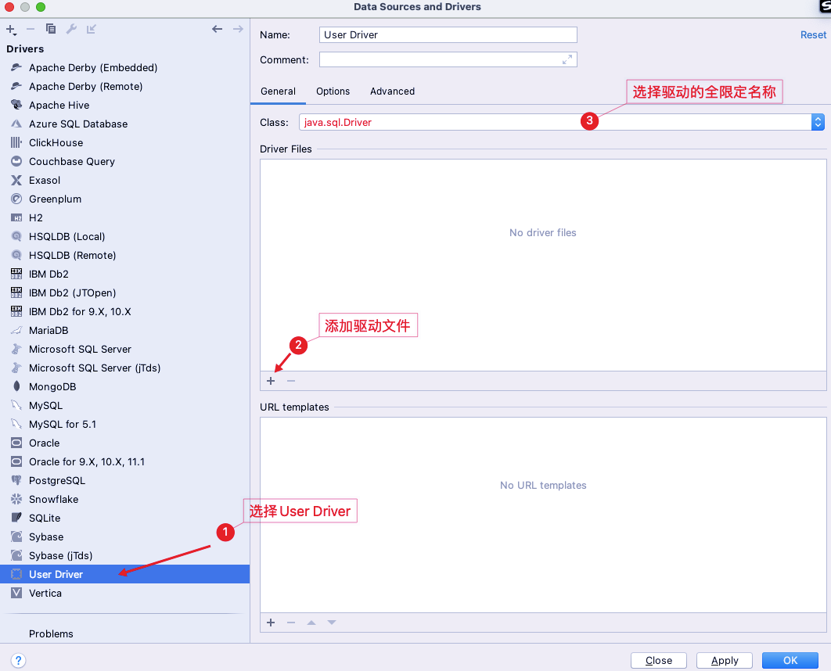Click the Vertica V icon
Screen dimensions: 831x671
[16, 593]
